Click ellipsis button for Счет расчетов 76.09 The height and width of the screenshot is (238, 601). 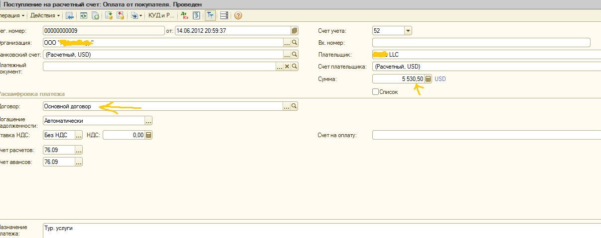coord(79,150)
